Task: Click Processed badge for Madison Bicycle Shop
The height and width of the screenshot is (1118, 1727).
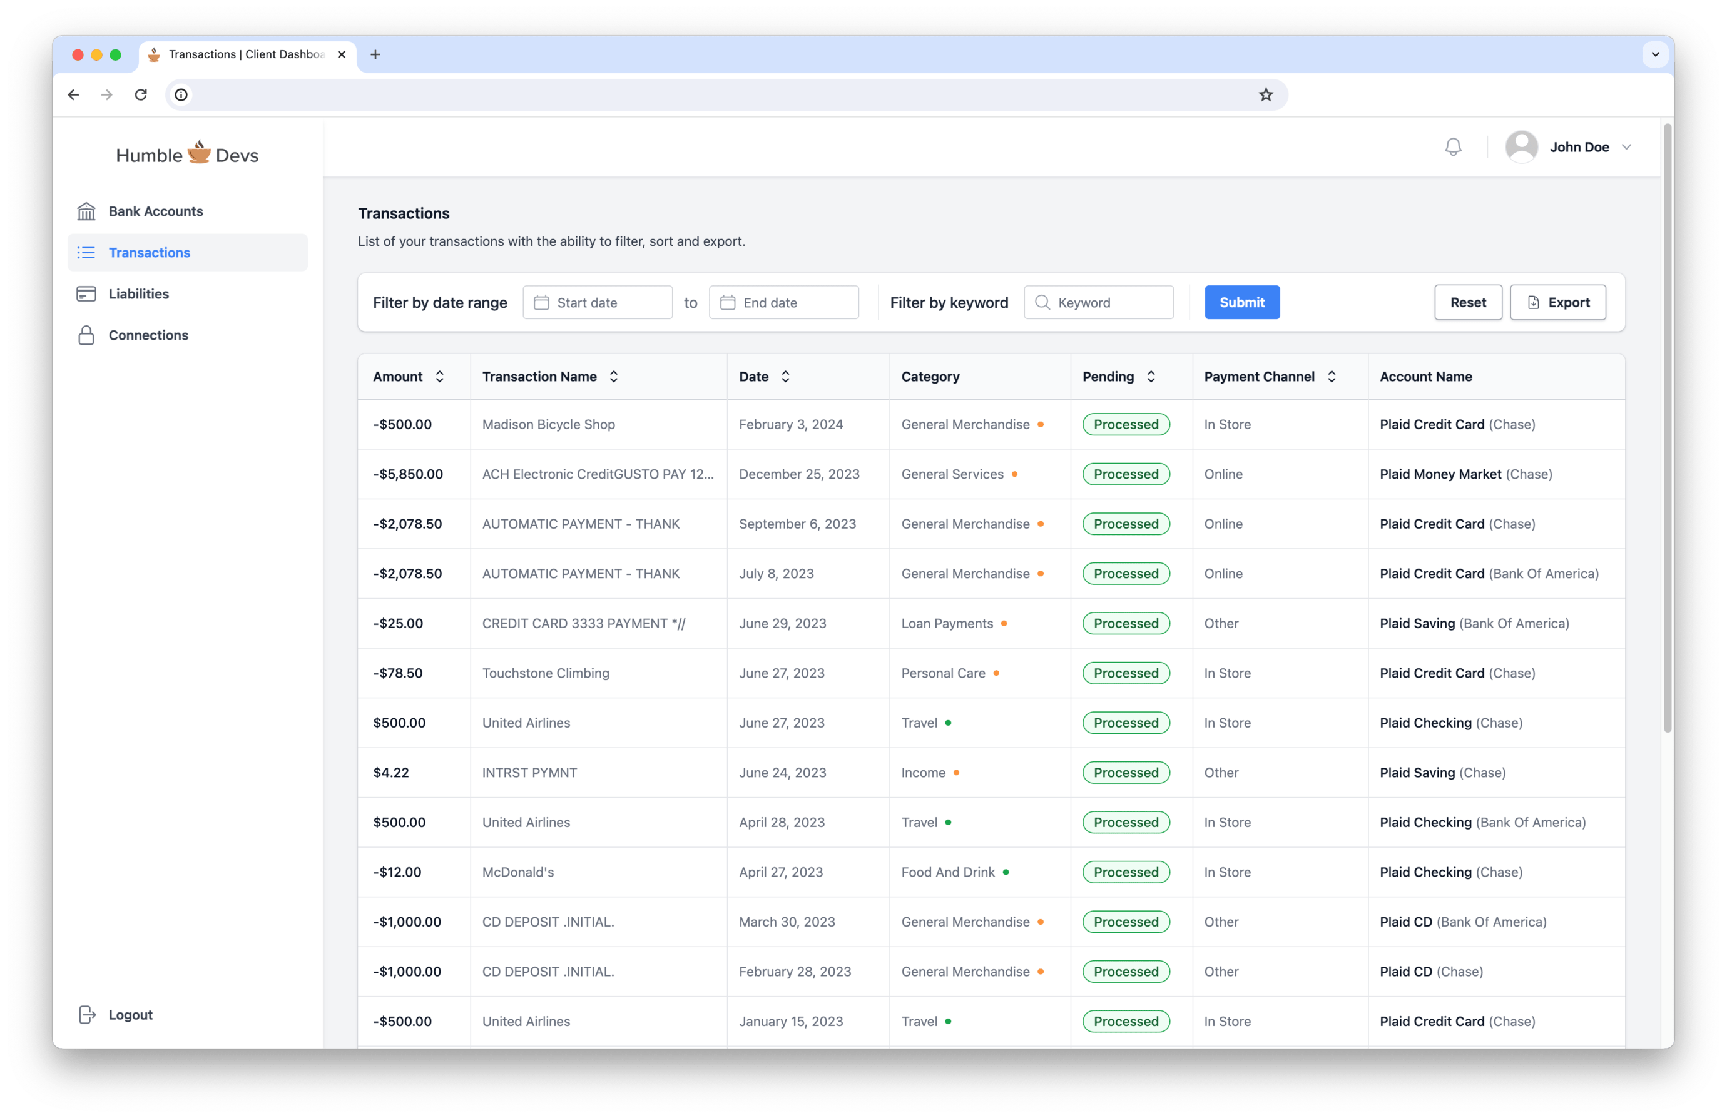Action: point(1126,424)
